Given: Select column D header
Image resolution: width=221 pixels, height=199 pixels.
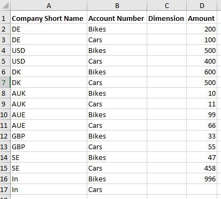Looking at the screenshot, I should [202, 5].
